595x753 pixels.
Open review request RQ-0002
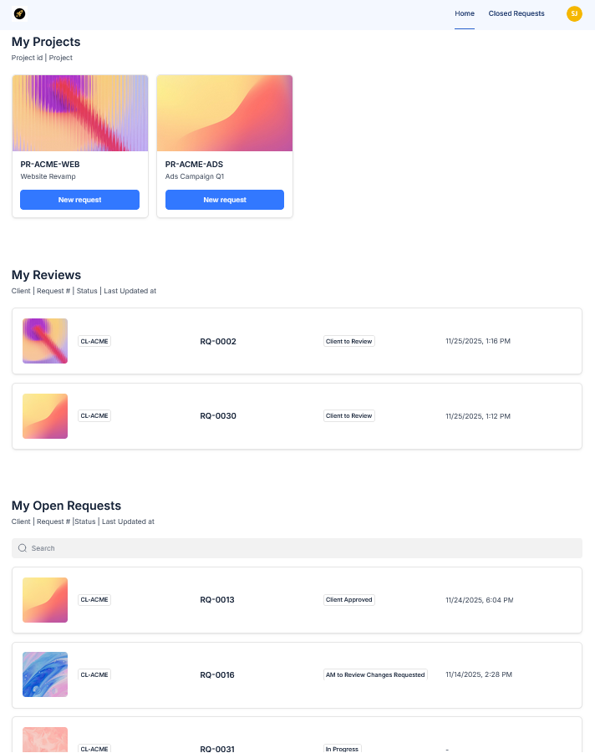point(218,342)
